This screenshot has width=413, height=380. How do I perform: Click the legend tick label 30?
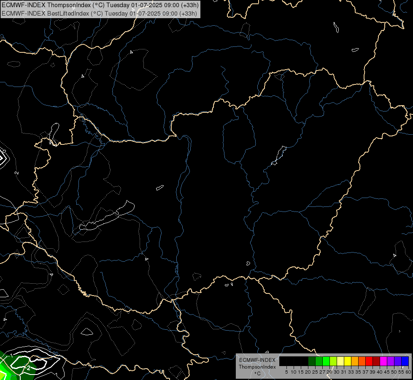(x=337, y=372)
